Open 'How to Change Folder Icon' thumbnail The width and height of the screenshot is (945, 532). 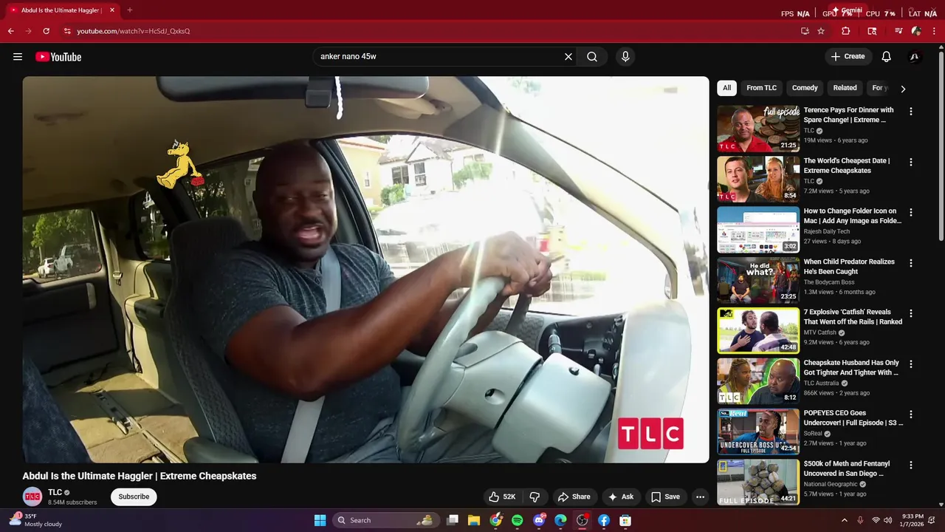point(758,230)
